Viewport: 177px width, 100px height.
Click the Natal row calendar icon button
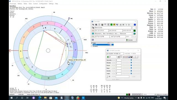pyautogui.click(x=108, y=43)
